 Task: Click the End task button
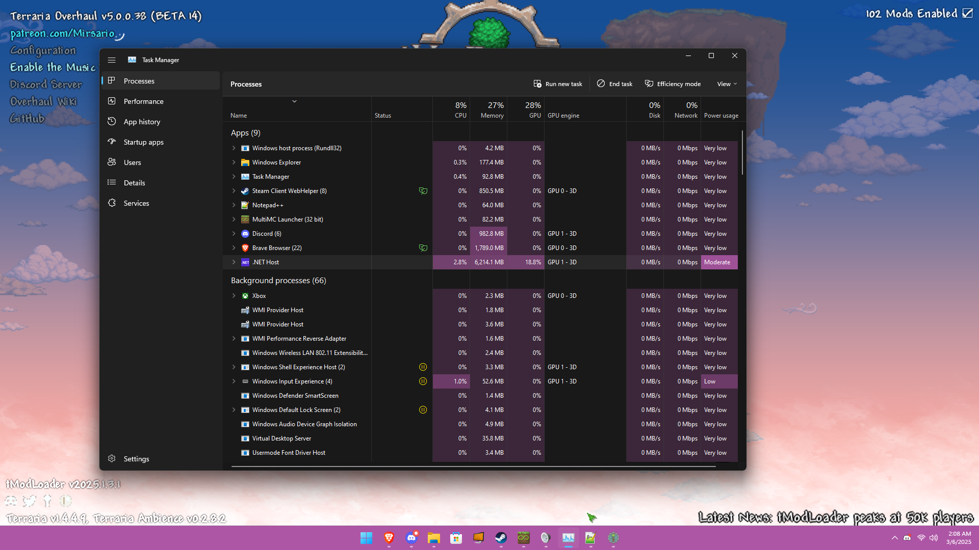pos(614,84)
